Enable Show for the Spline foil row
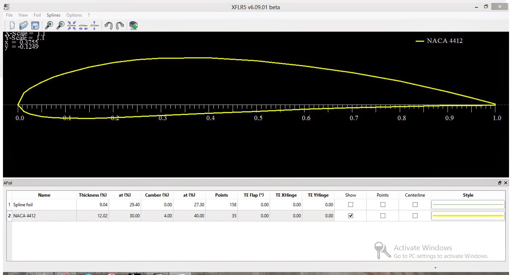Screen dimensions: 512x275 tap(350, 204)
